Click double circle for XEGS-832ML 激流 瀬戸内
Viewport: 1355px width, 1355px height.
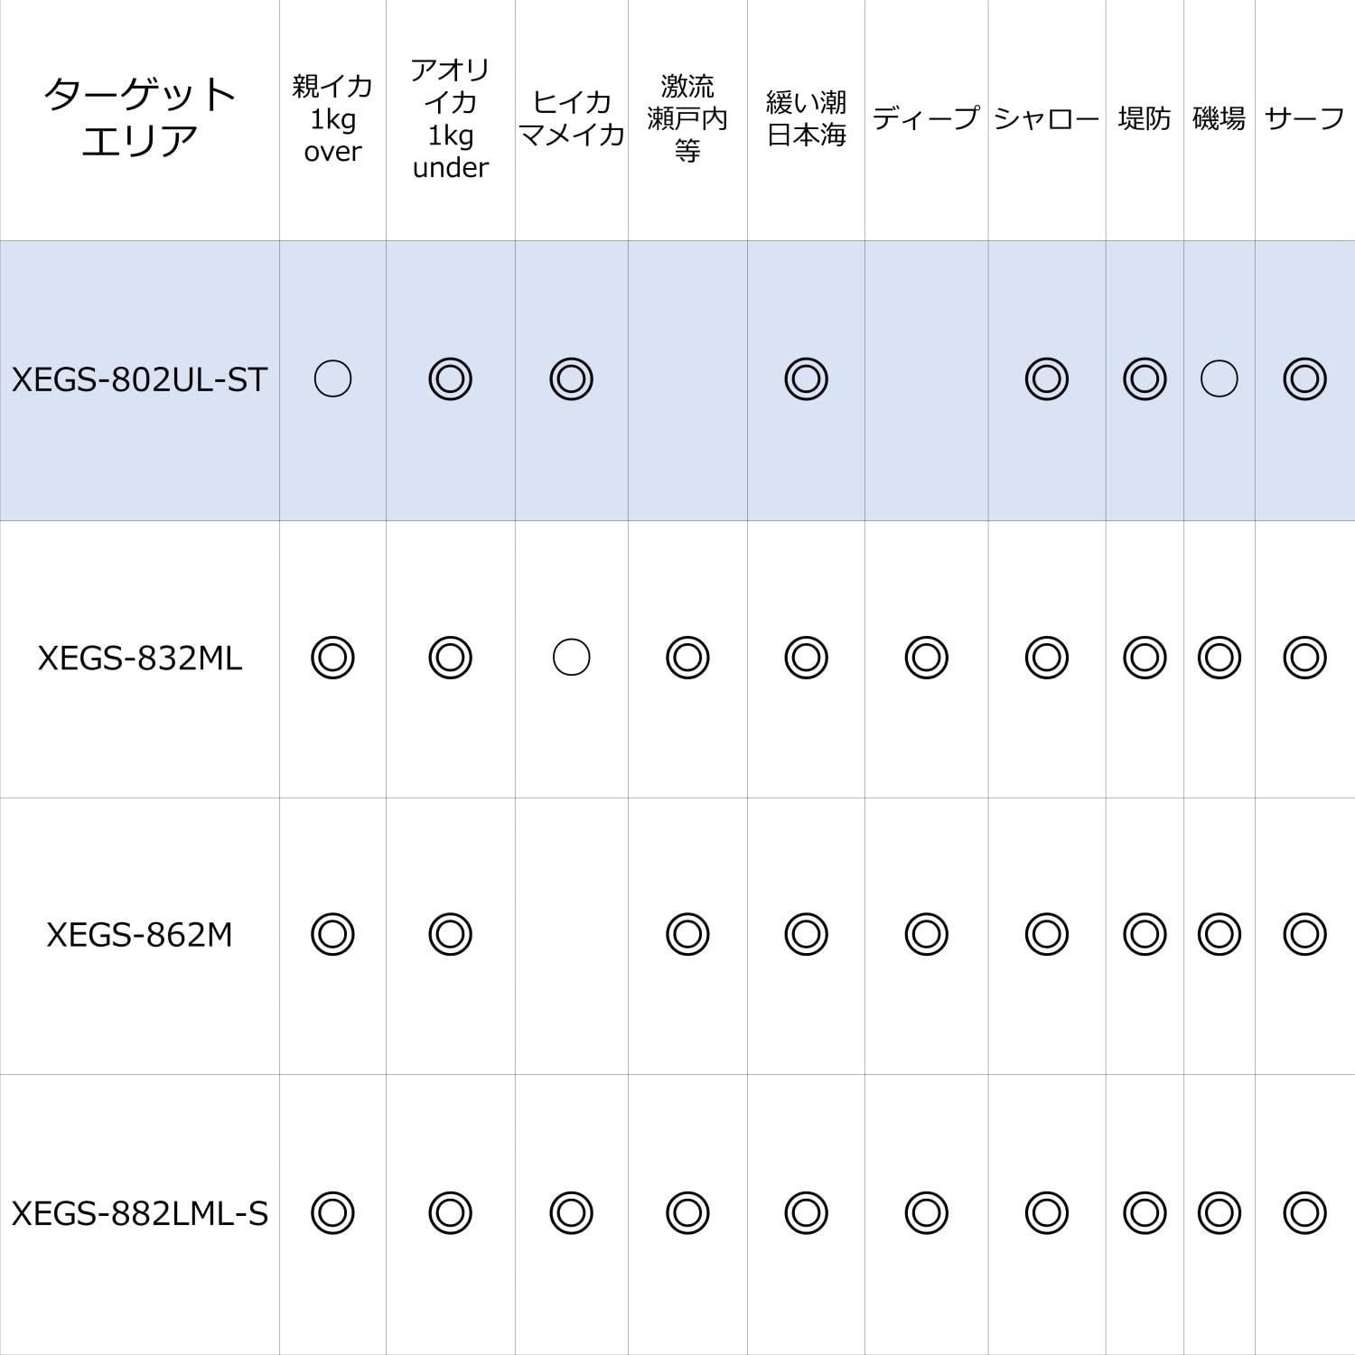click(x=687, y=658)
